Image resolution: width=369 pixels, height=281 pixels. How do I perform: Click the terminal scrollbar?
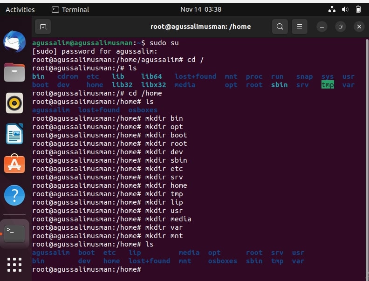(367, 157)
